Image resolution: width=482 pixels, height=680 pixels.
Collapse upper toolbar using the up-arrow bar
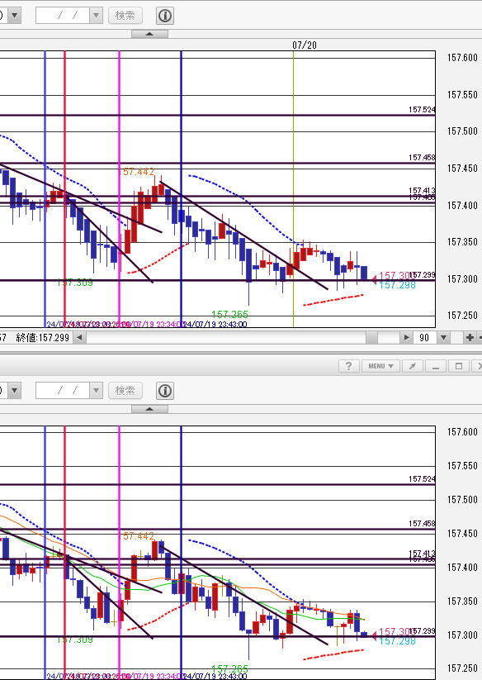pyautogui.click(x=149, y=34)
